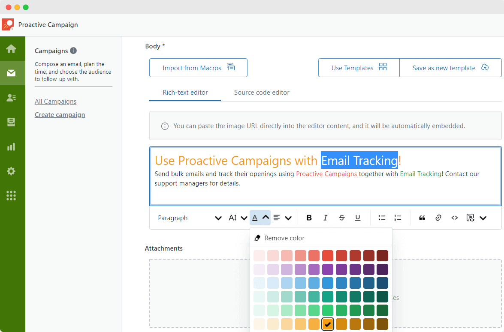
Task: Click the Attachments drop zone area
Action: pos(199,293)
